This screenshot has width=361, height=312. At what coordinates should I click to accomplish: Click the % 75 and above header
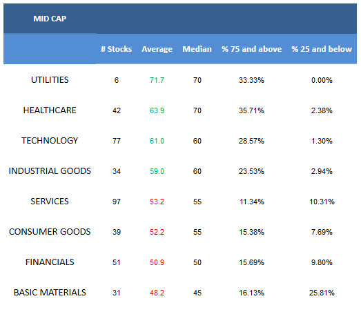click(x=251, y=49)
